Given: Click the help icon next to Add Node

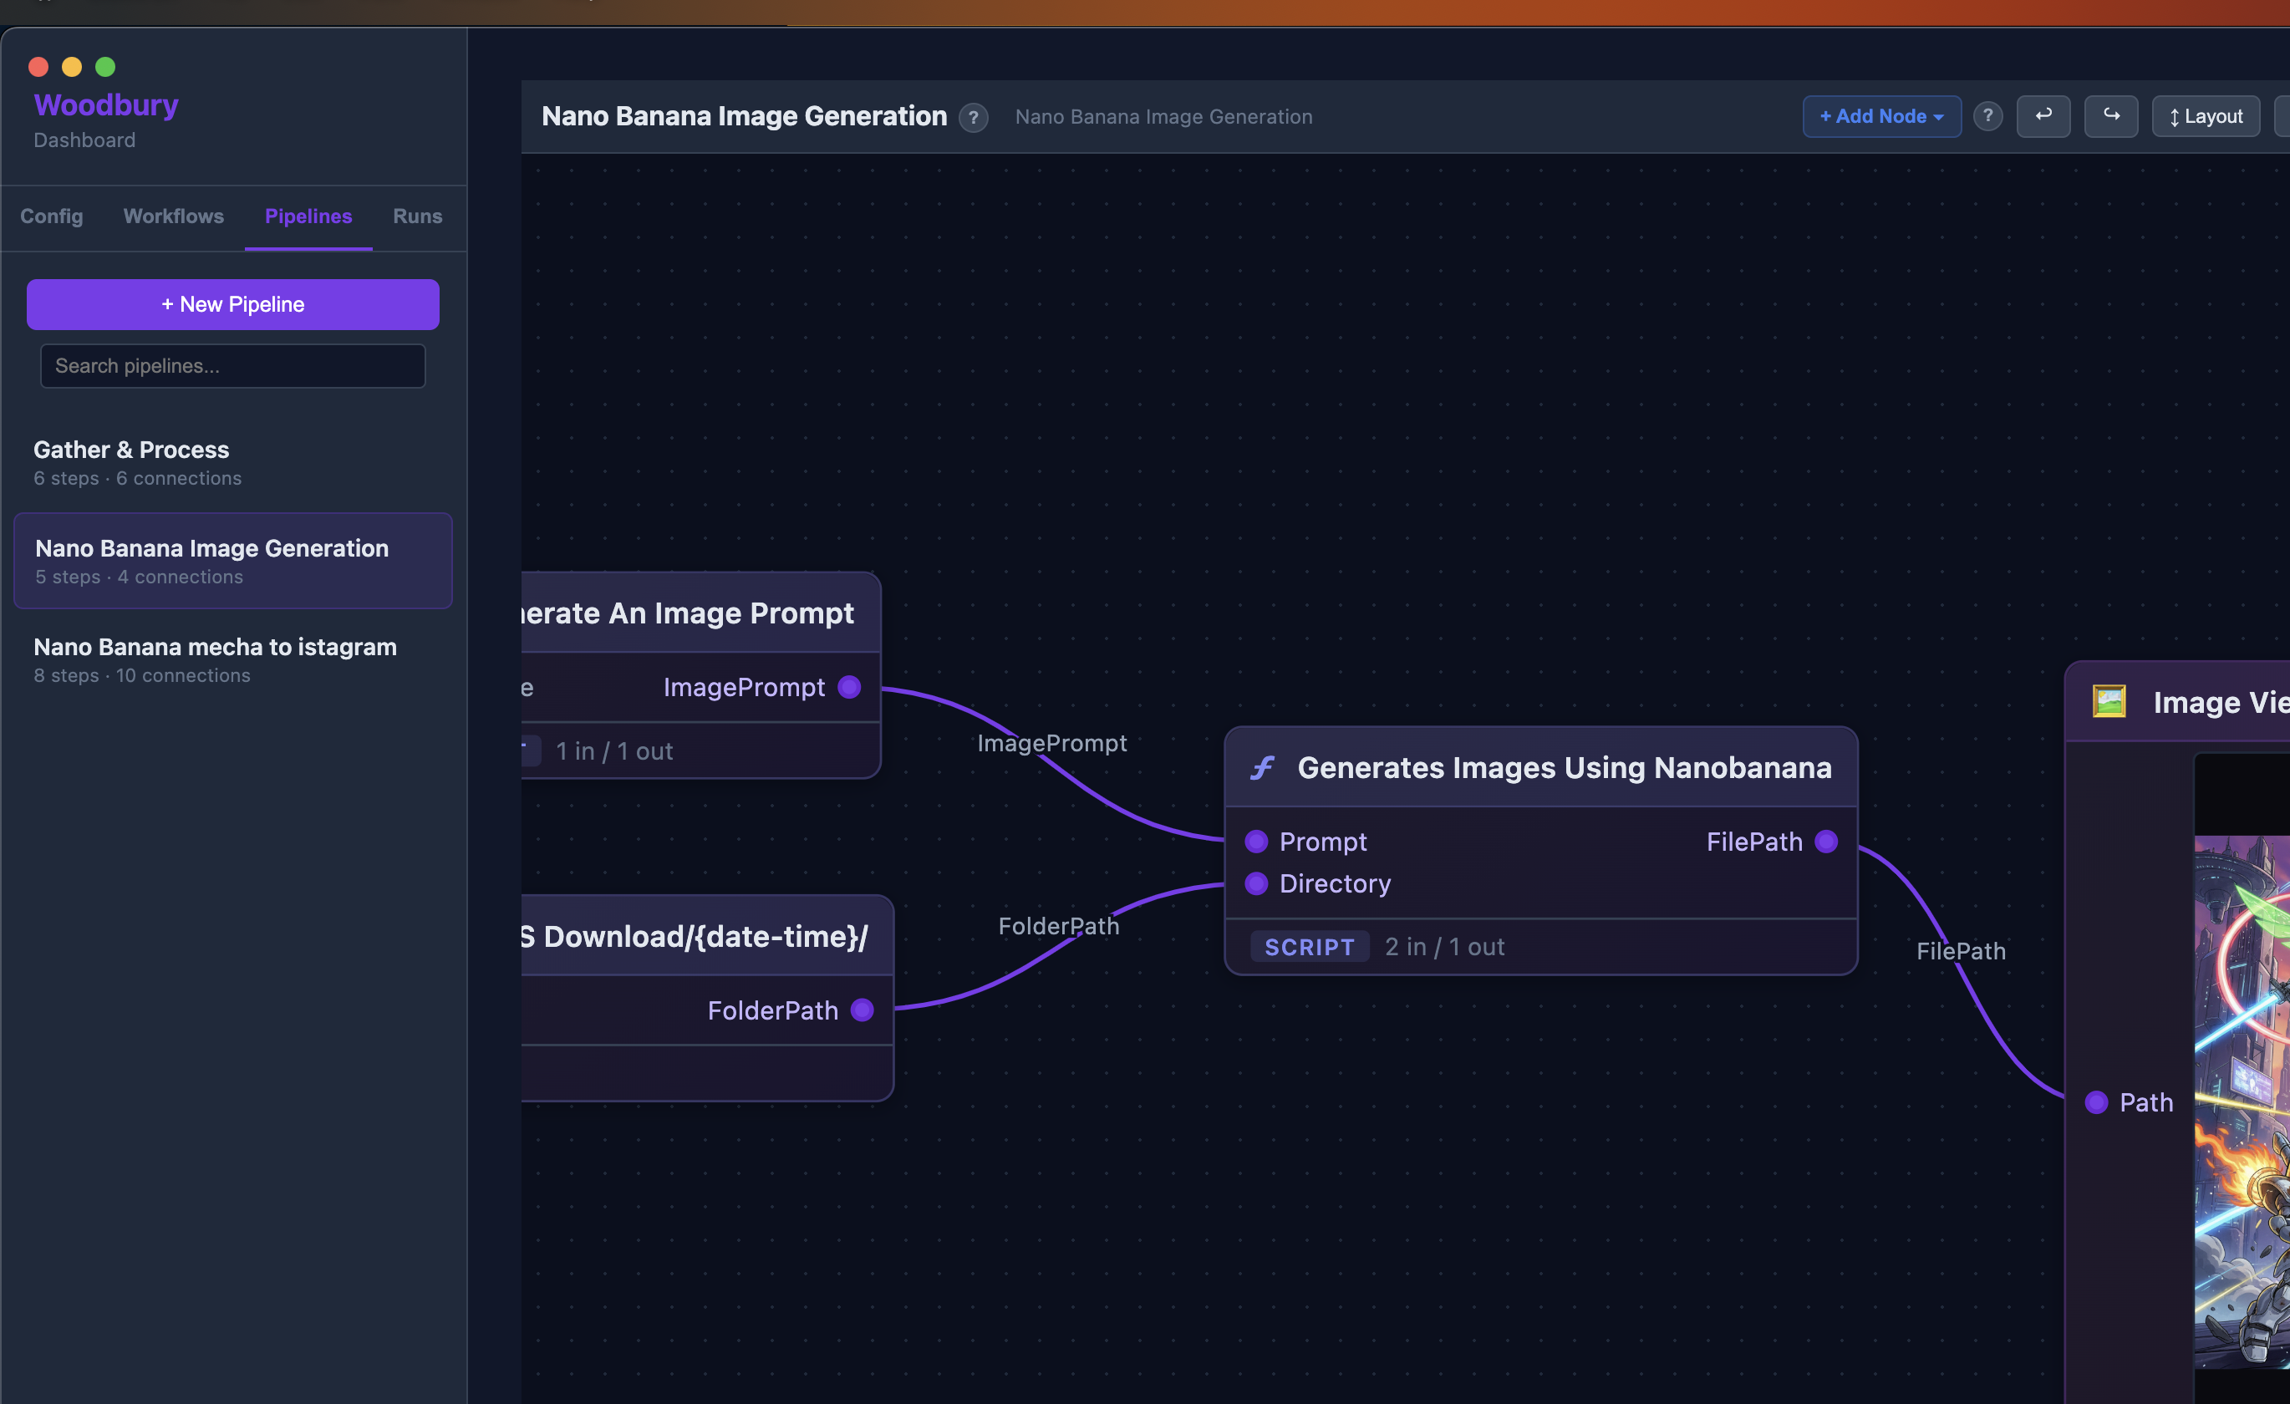Looking at the screenshot, I should tap(1988, 115).
